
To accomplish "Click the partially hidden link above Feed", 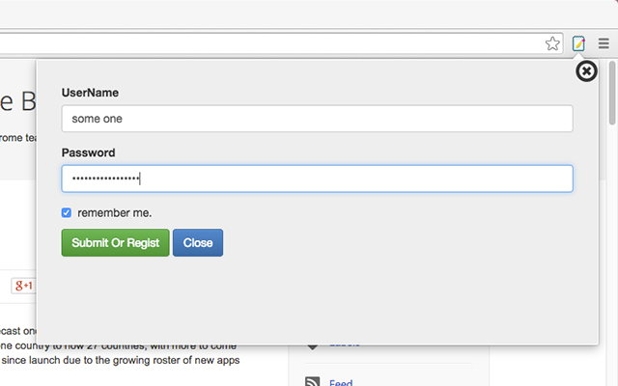I will [345, 345].
